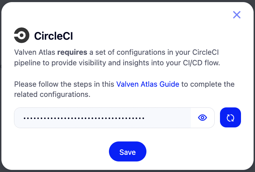Viewport: 255px width, 172px height.
Task: Open the Valven Atlas Guide link
Action: click(x=148, y=84)
